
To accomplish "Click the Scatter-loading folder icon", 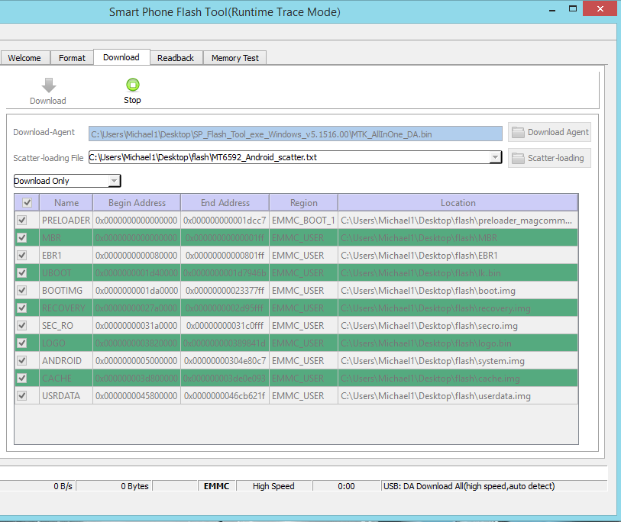I will click(x=519, y=158).
